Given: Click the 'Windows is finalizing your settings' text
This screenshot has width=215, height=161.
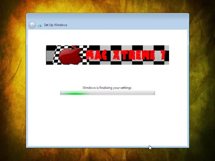Looking at the screenshot, I should 107,88.
